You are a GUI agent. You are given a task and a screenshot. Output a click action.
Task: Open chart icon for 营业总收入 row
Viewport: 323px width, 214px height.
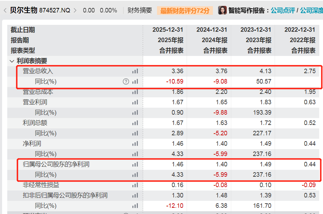pyautogui.click(x=135, y=71)
